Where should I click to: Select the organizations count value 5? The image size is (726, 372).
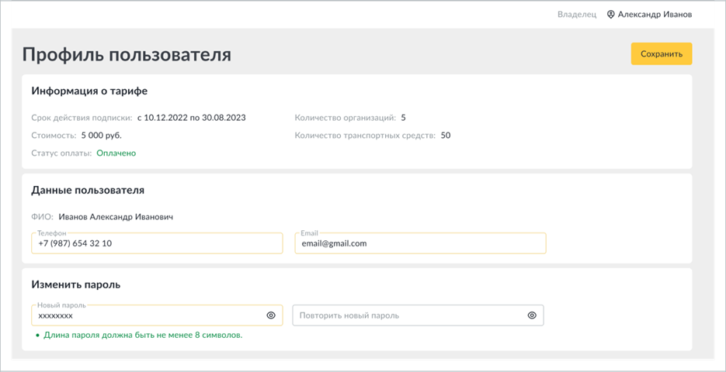403,117
